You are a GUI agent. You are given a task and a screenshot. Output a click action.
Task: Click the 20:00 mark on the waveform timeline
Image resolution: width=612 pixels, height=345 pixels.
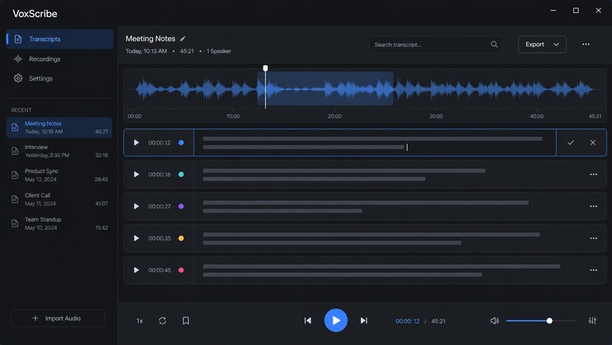pos(335,116)
